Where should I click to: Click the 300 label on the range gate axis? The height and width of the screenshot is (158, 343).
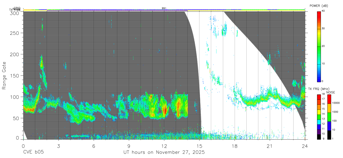point(15,13)
